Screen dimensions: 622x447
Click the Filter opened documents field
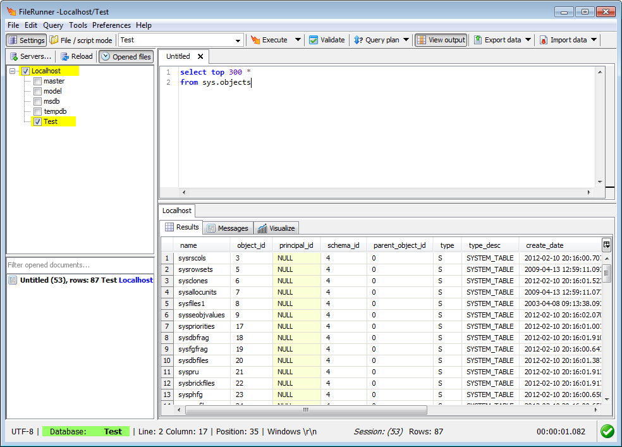pos(80,265)
